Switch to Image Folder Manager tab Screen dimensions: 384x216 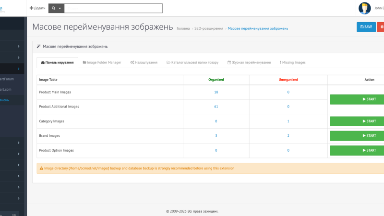pyautogui.click(x=102, y=62)
